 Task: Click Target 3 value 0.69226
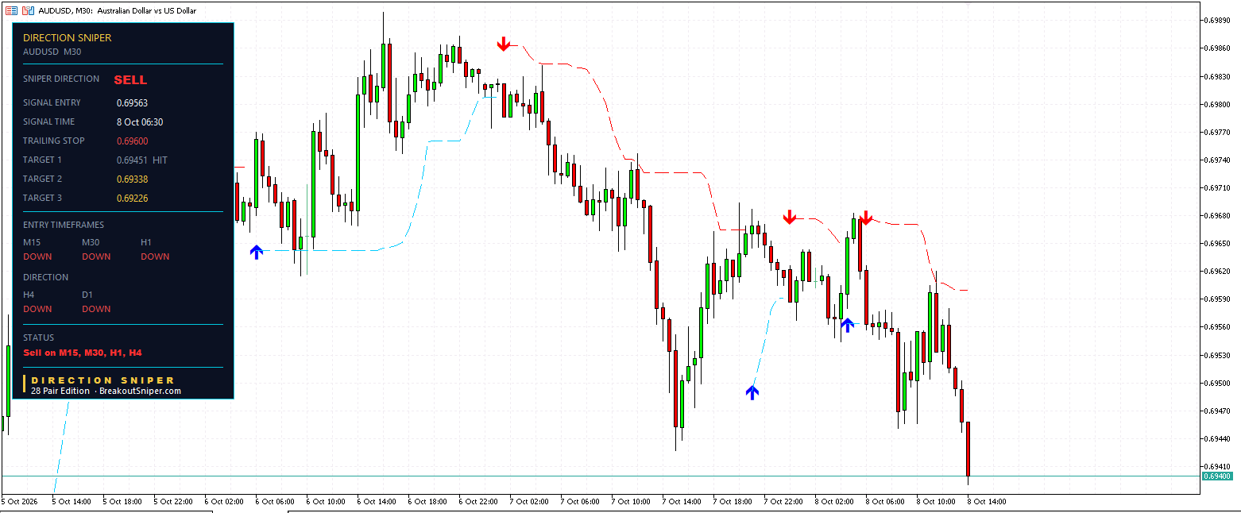click(x=132, y=198)
